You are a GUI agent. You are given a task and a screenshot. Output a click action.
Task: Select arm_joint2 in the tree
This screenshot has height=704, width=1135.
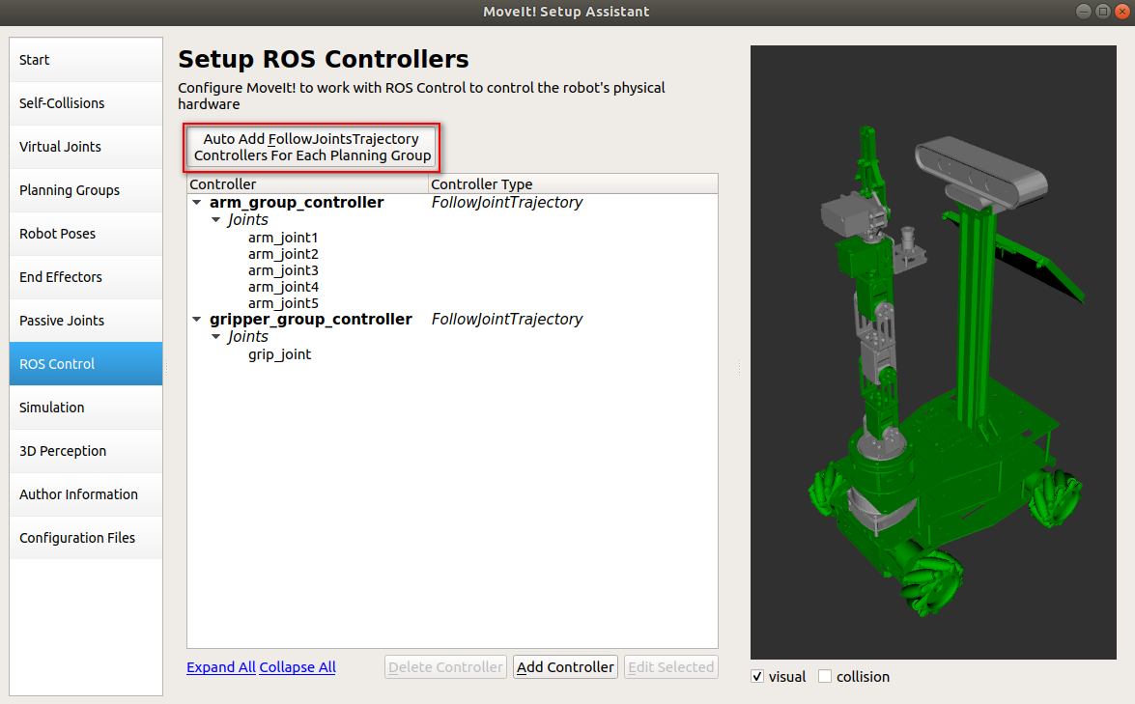pyautogui.click(x=283, y=254)
